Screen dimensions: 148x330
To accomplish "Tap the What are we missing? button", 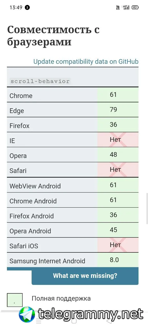I will pyautogui.click(x=85, y=276).
